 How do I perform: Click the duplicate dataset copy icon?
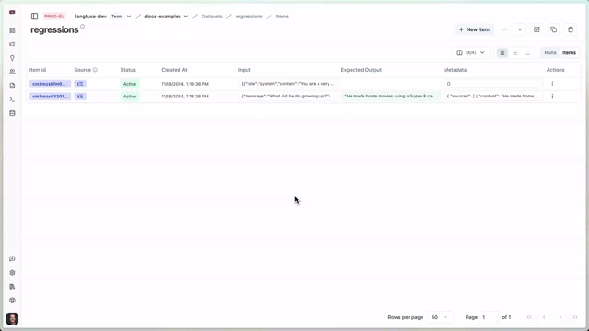click(x=553, y=29)
